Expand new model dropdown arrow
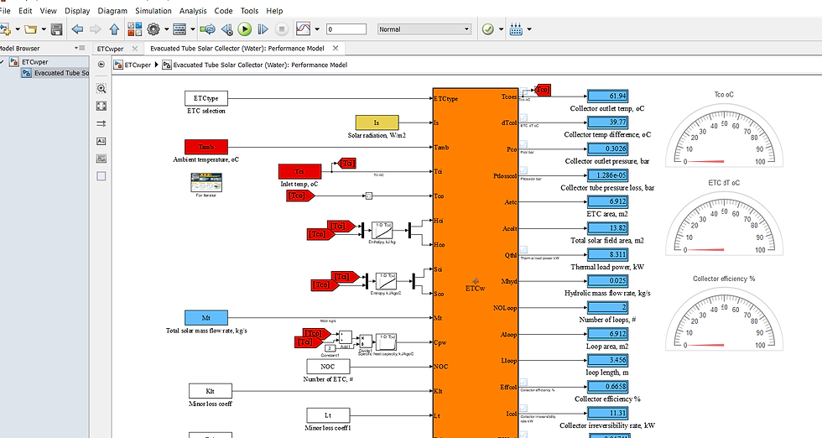Viewport: 822px width, 438px height. (x=18, y=29)
